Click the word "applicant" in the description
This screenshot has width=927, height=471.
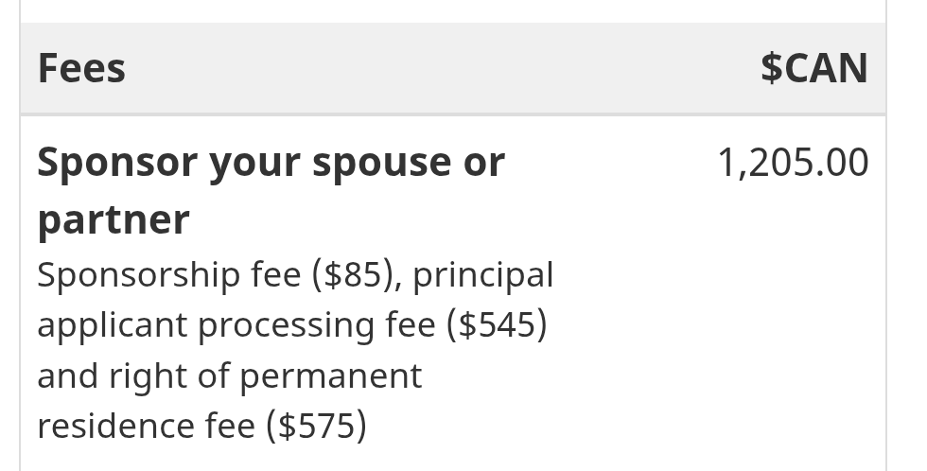(x=113, y=326)
